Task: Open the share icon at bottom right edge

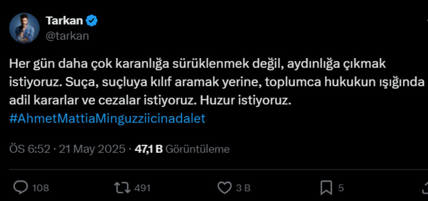Action: point(425,188)
